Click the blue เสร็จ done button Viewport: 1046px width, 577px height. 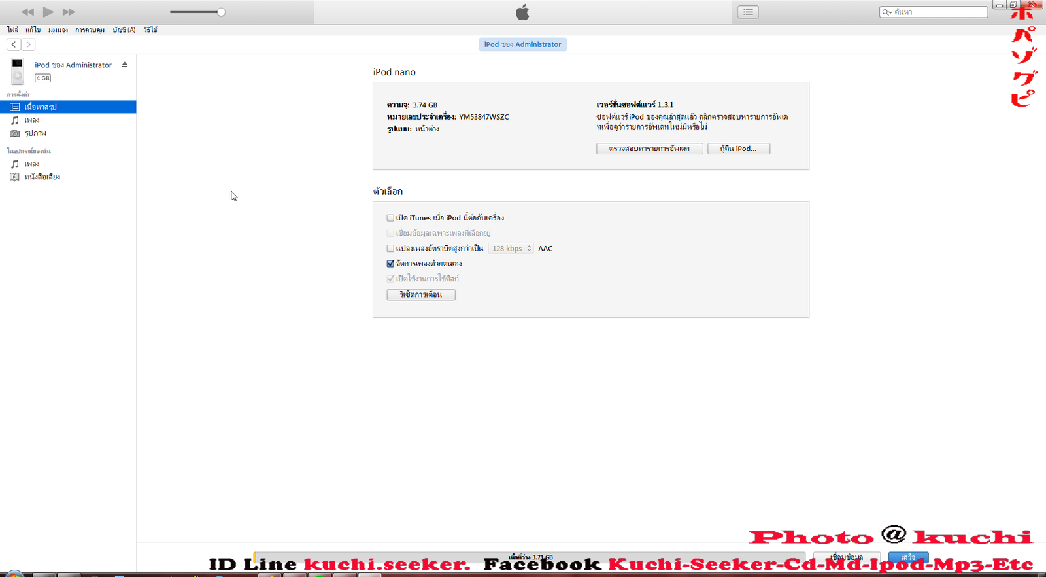[908, 557]
